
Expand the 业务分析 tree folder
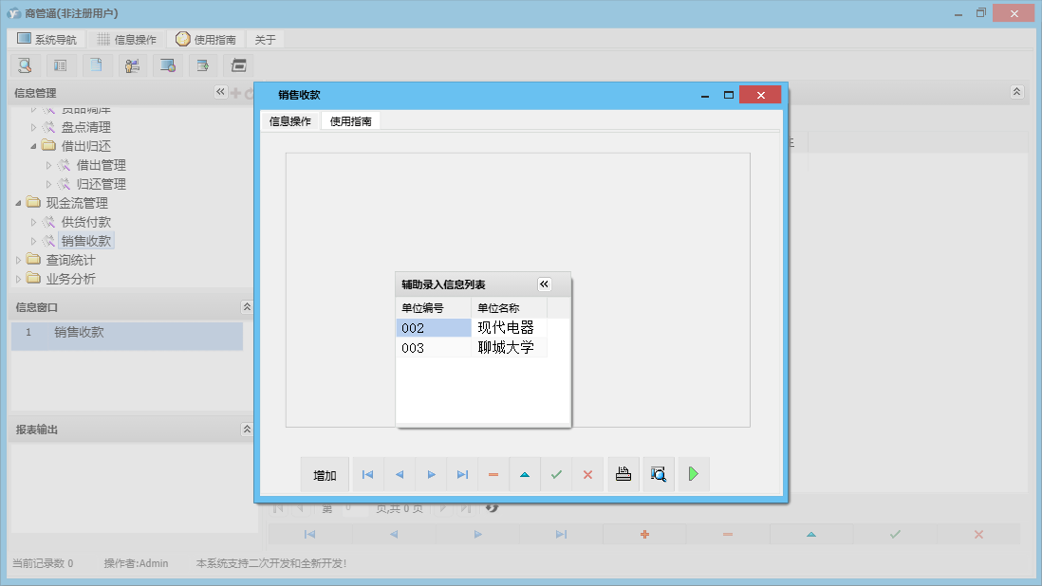click(x=18, y=279)
